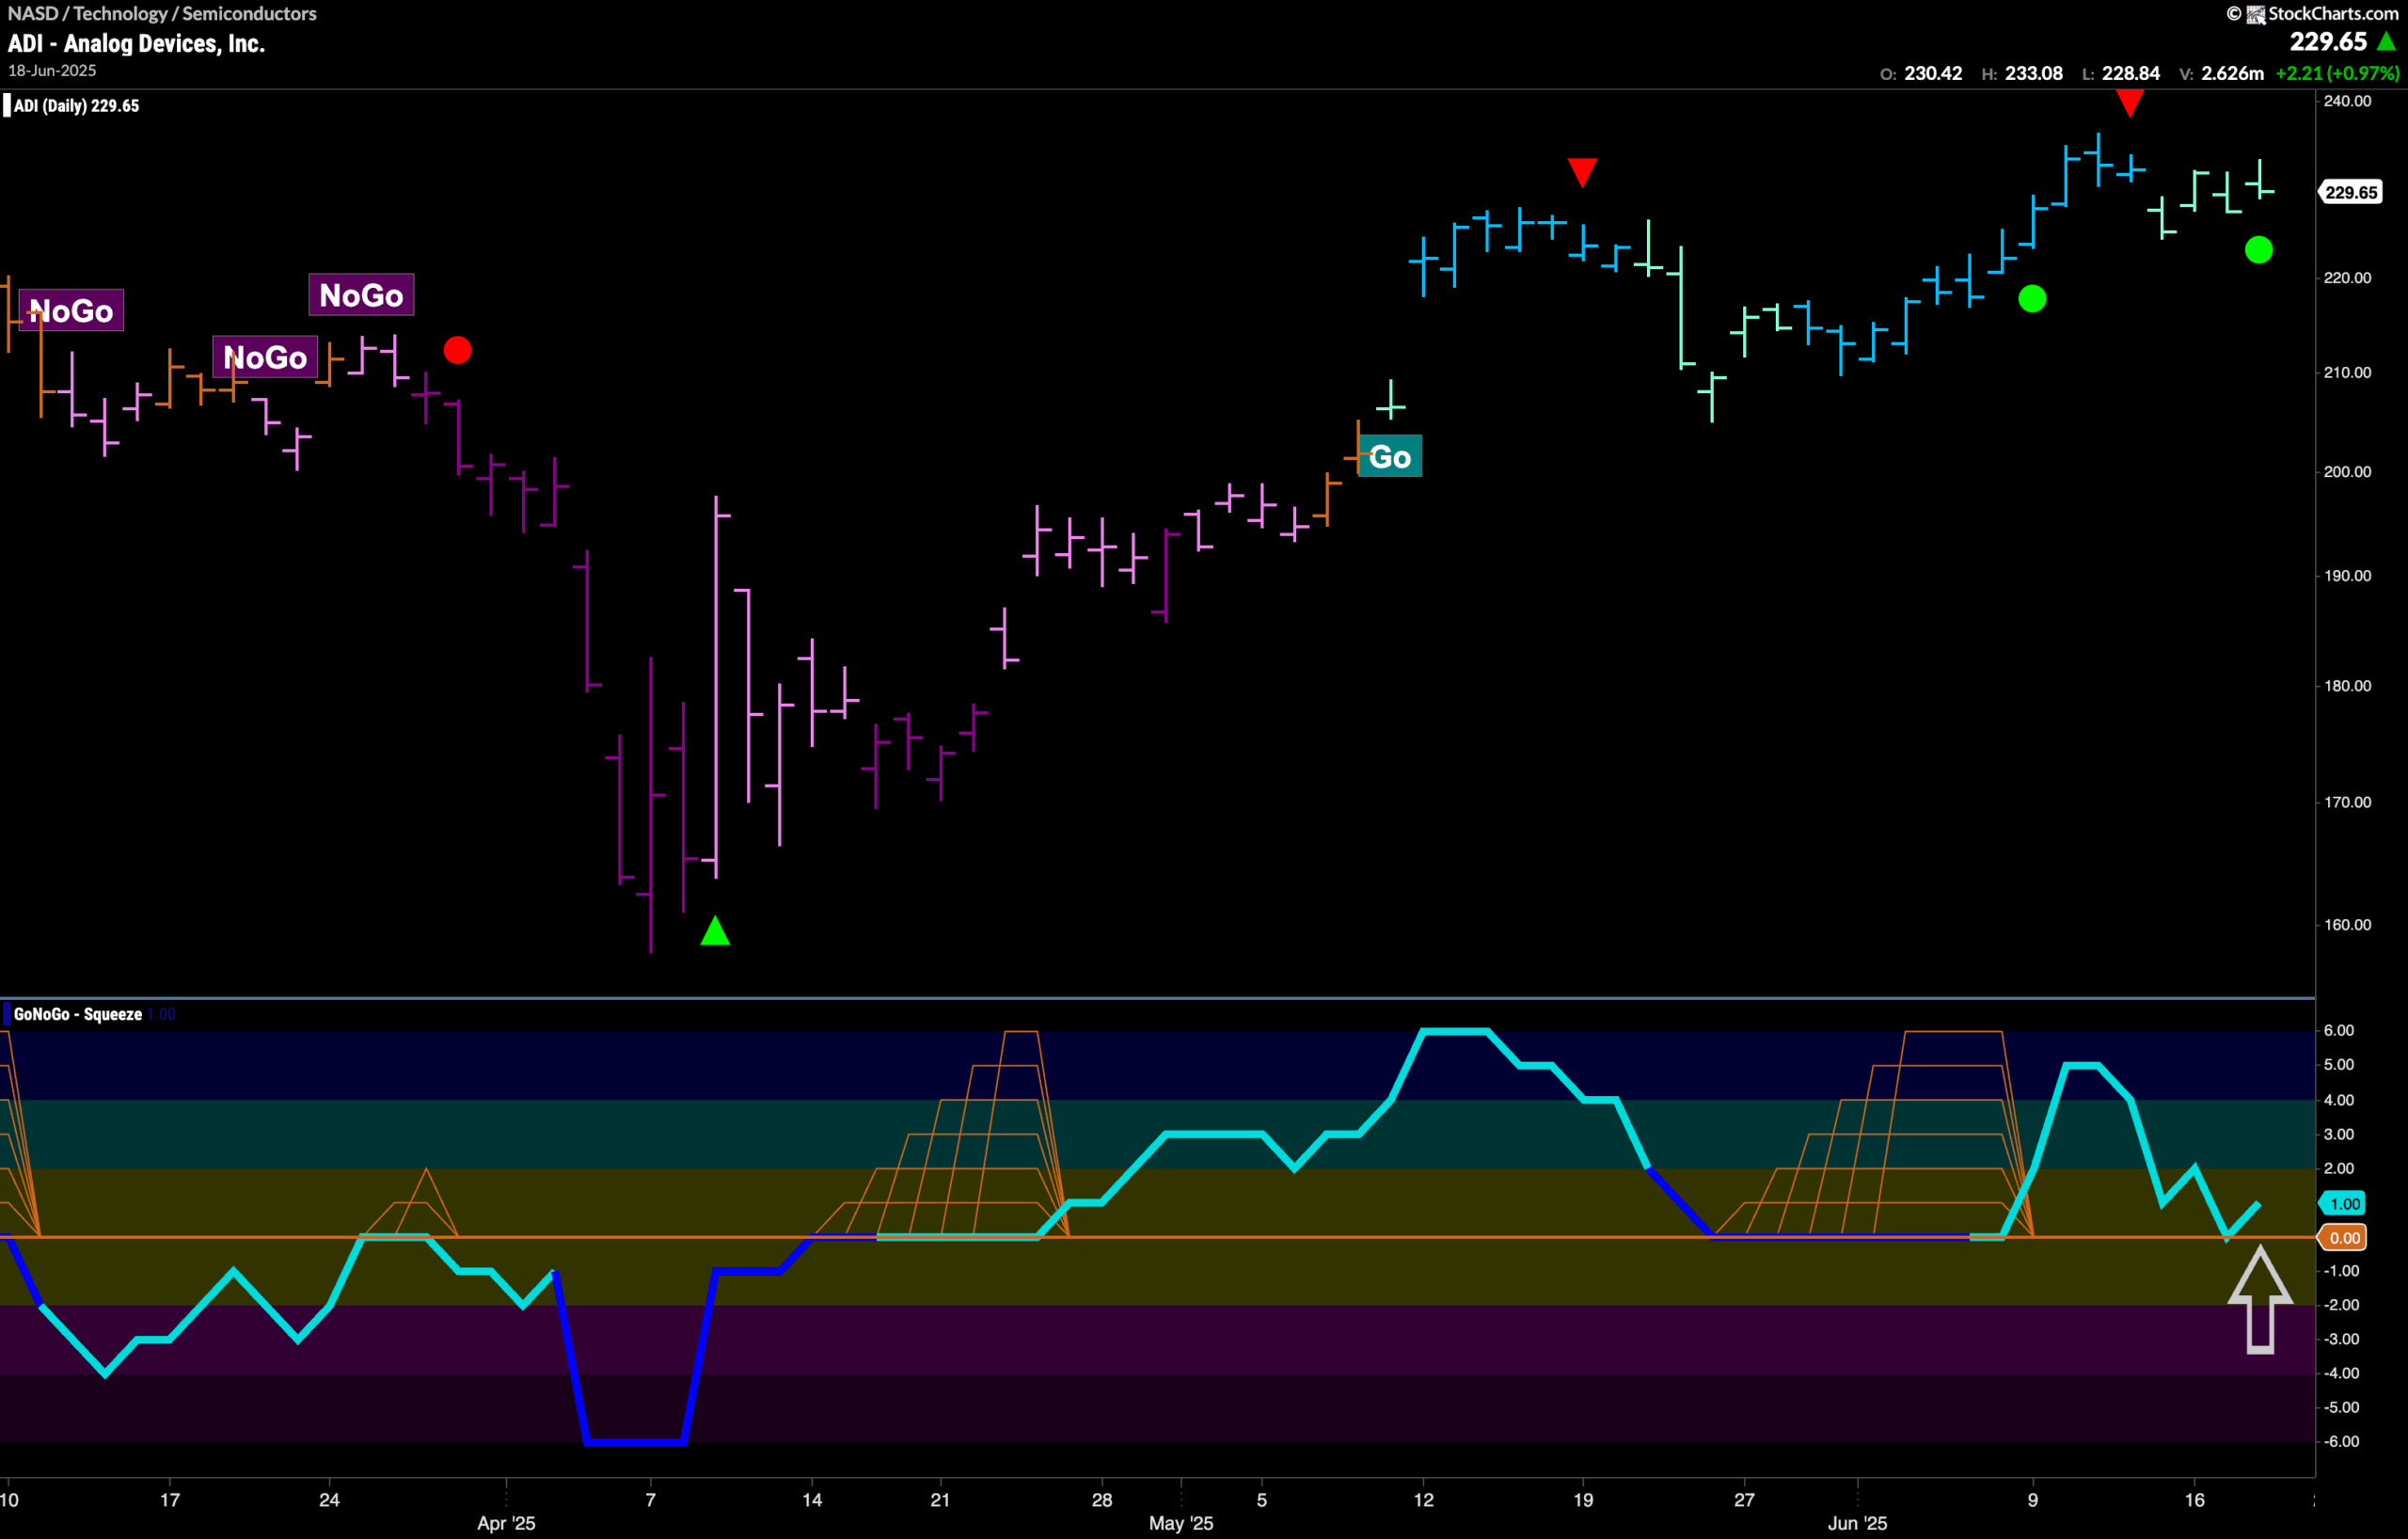Click the Apr '25 date axis label

506,1524
